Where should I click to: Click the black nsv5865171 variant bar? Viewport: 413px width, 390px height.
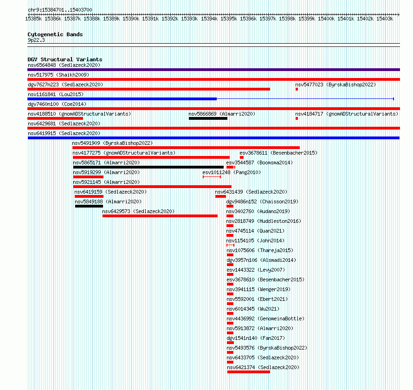(148, 167)
